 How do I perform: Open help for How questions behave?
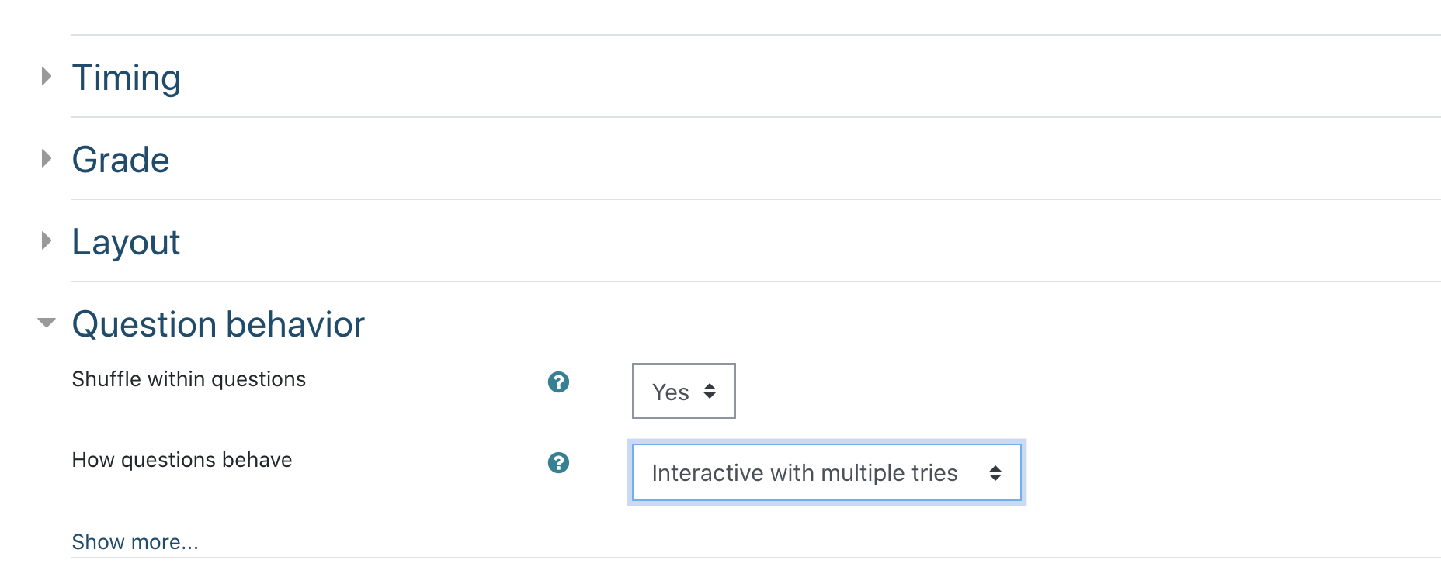pyautogui.click(x=558, y=463)
